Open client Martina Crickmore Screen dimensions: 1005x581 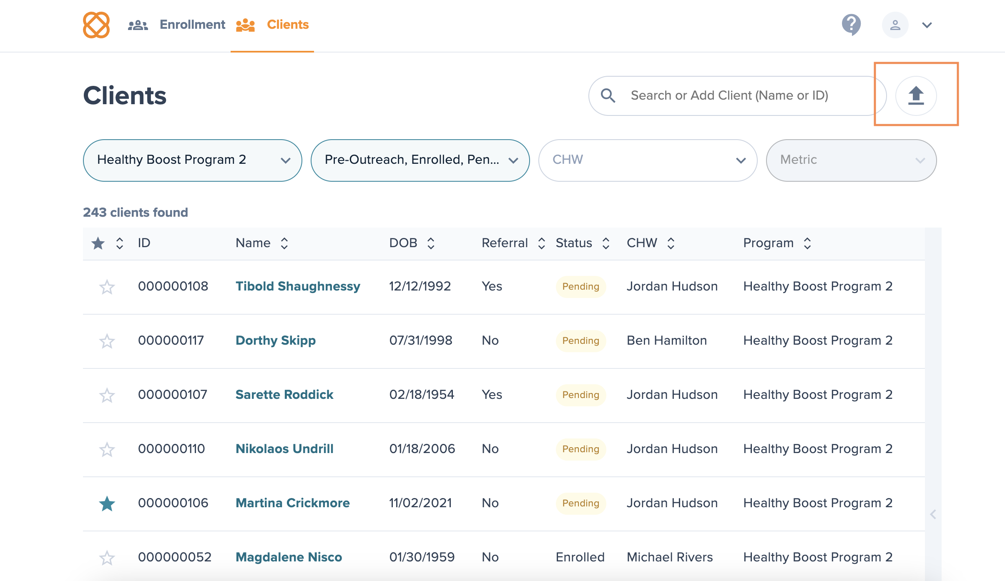coord(293,503)
